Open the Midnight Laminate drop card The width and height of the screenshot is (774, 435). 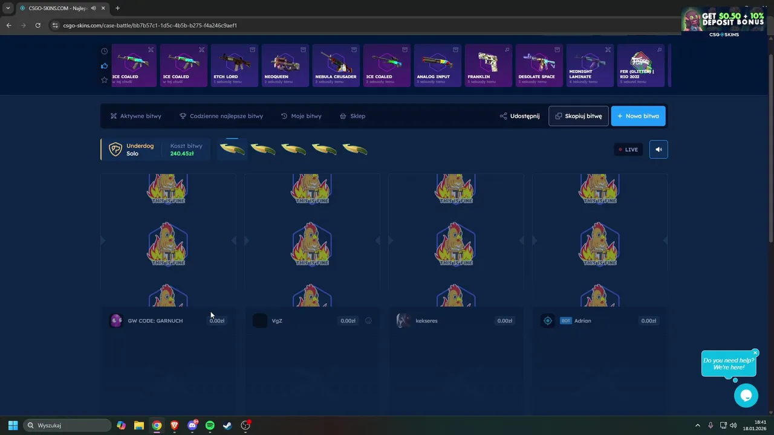click(590, 65)
